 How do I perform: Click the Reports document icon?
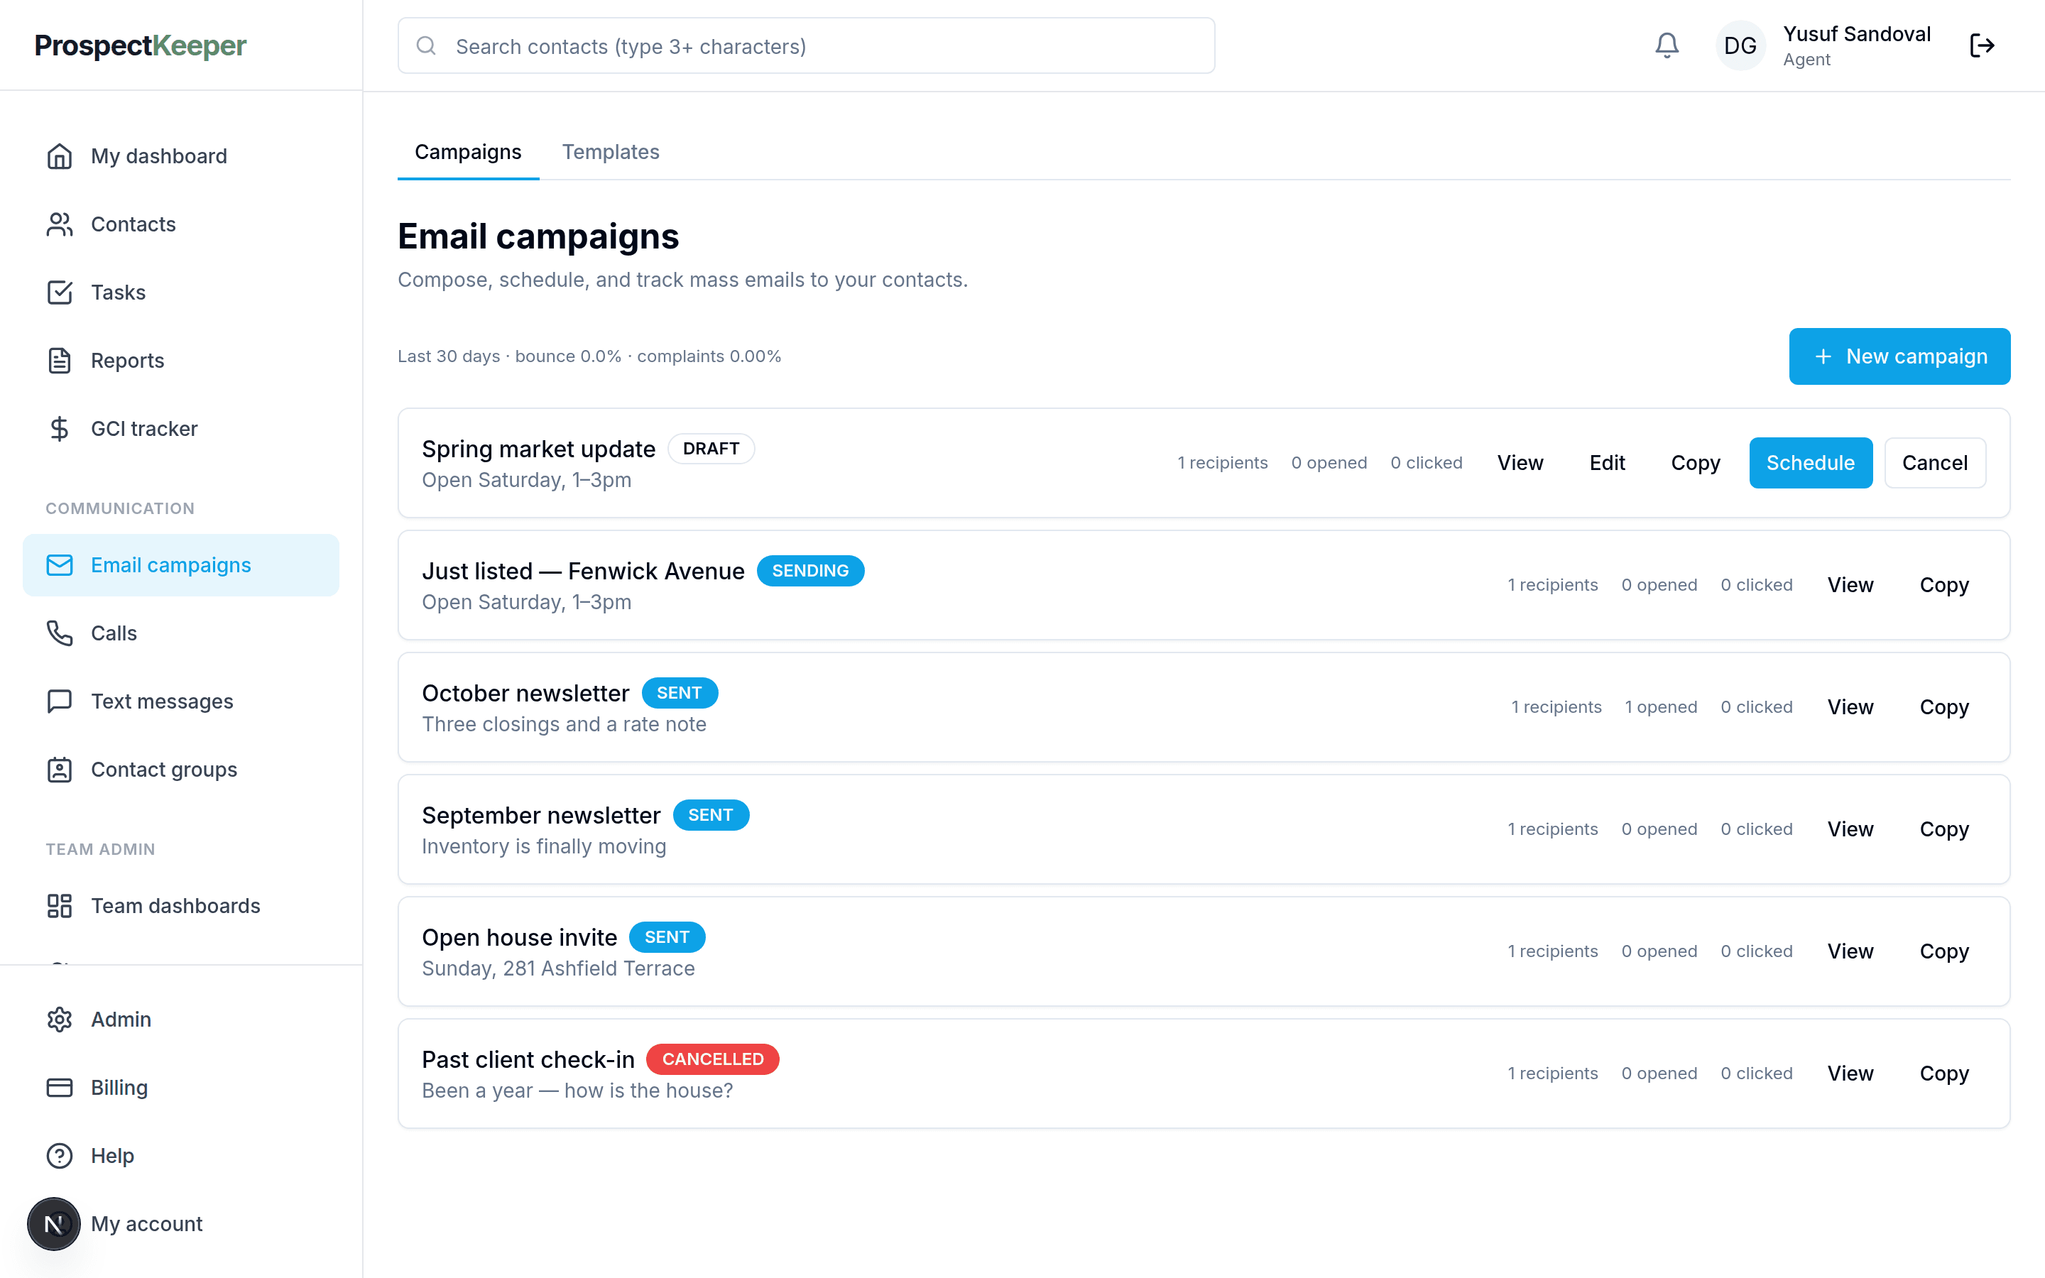coord(59,361)
